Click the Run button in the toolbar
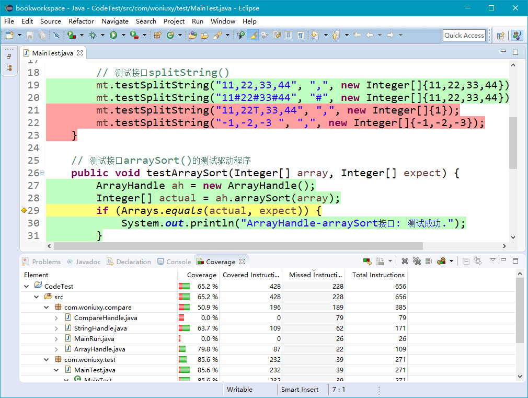This screenshot has width=528, height=398. (113, 35)
